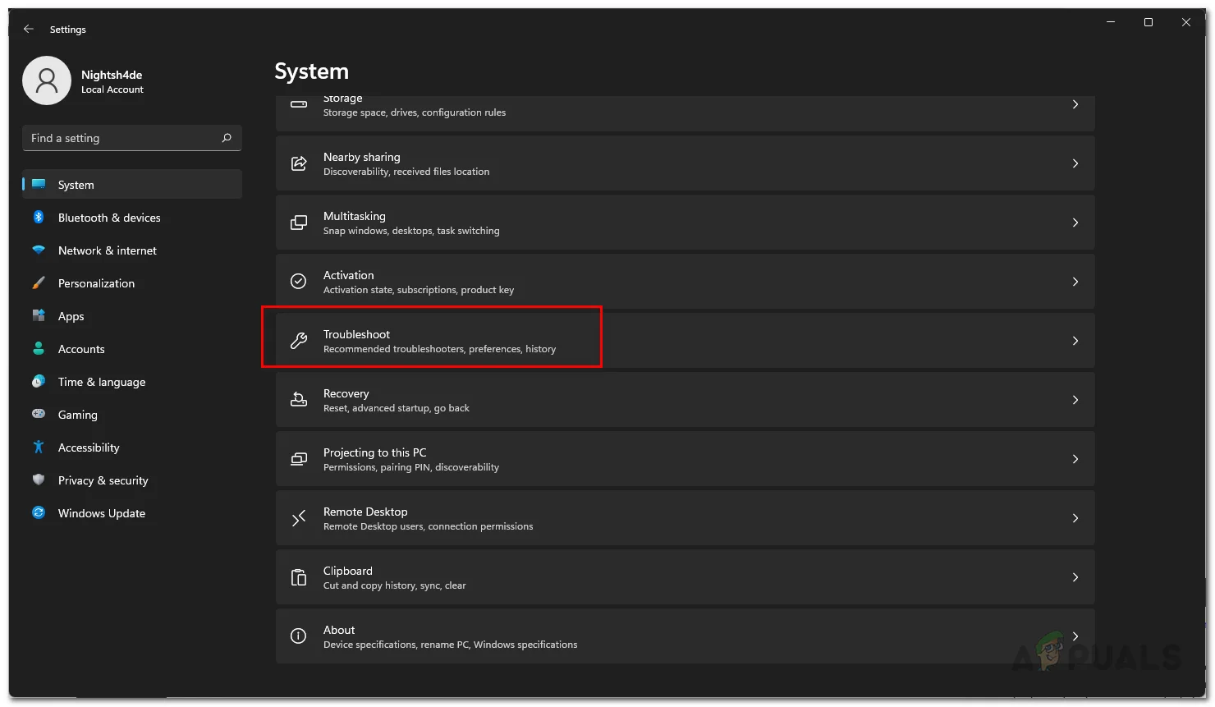Expand the Troubleshoot row chevron
This screenshot has width=1215, height=707.
[1075, 341]
